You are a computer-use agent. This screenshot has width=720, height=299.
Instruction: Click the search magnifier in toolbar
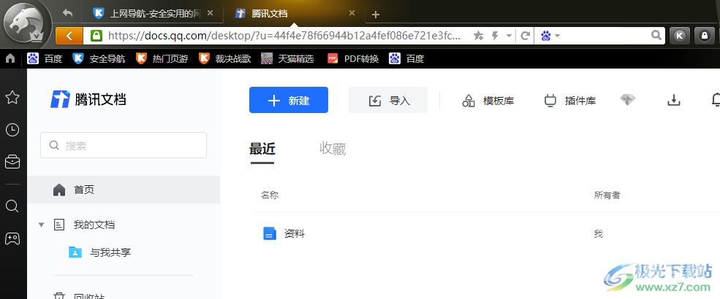pos(657,35)
